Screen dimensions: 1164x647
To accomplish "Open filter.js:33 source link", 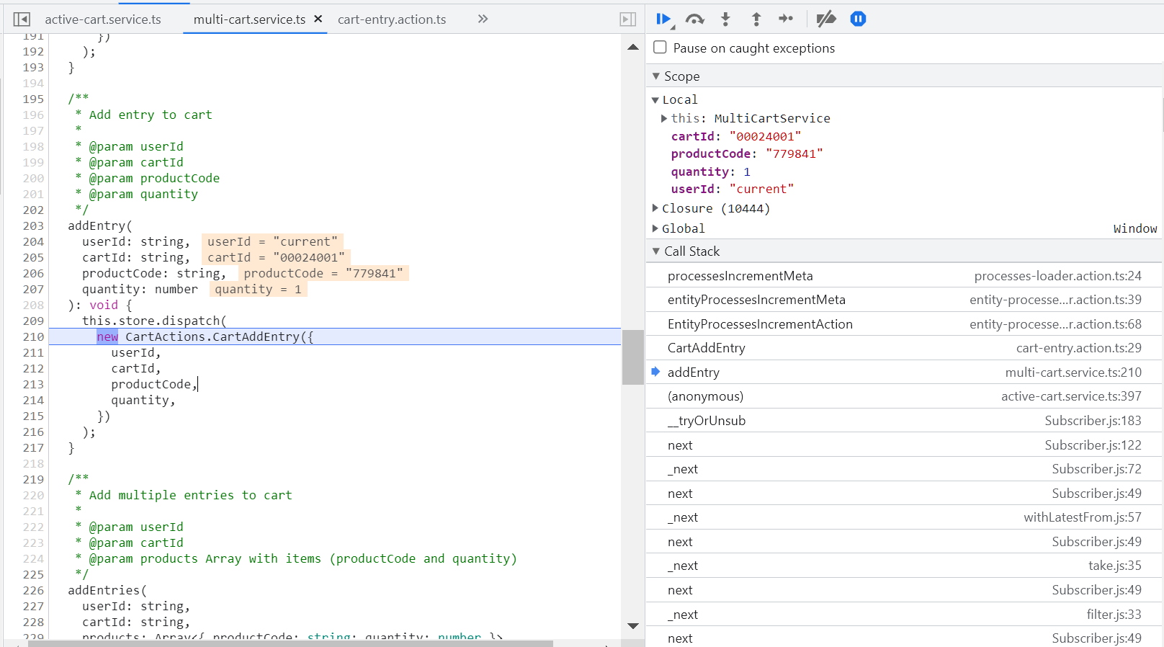I will point(1114,615).
